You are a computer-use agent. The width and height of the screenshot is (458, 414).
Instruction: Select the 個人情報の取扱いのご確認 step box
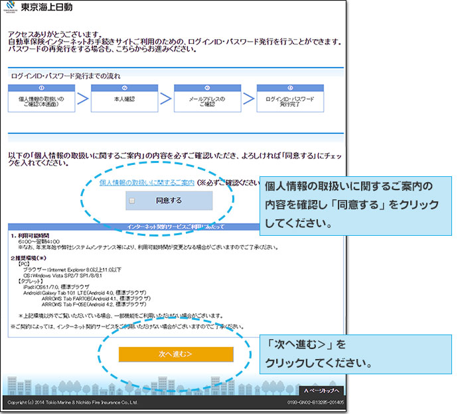coord(41,102)
